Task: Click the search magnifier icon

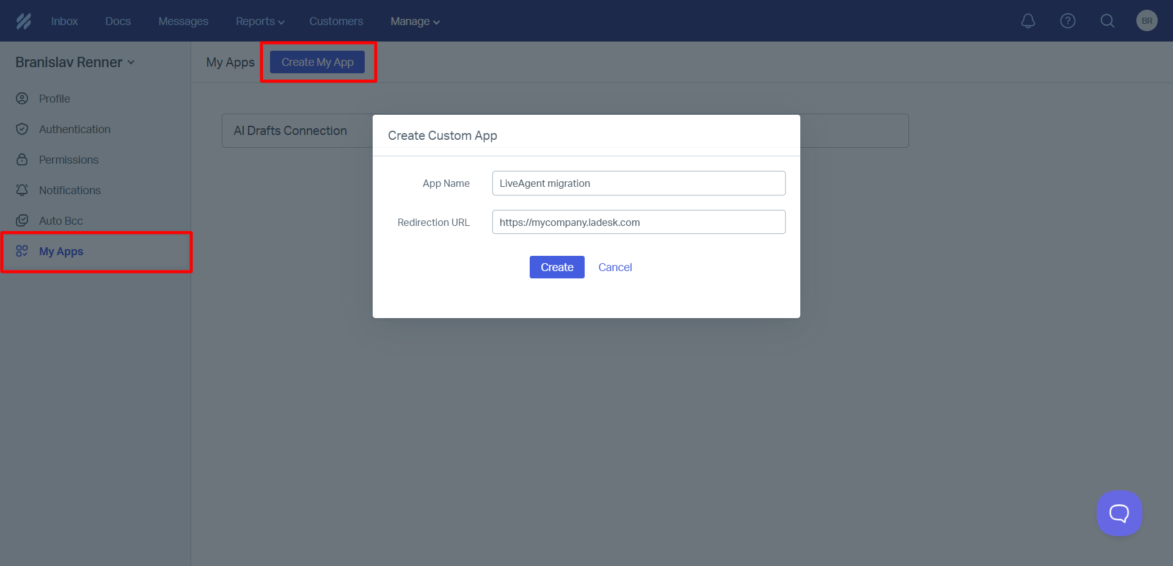Action: (1107, 21)
